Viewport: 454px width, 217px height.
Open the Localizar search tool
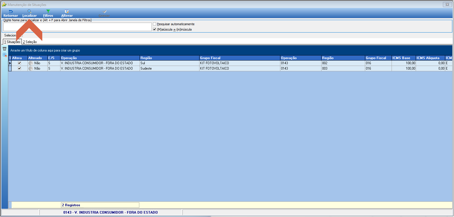(x=30, y=13)
